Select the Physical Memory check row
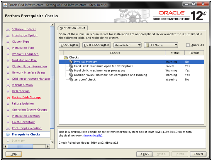Screen dimensions: 212x161 click(x=131, y=62)
